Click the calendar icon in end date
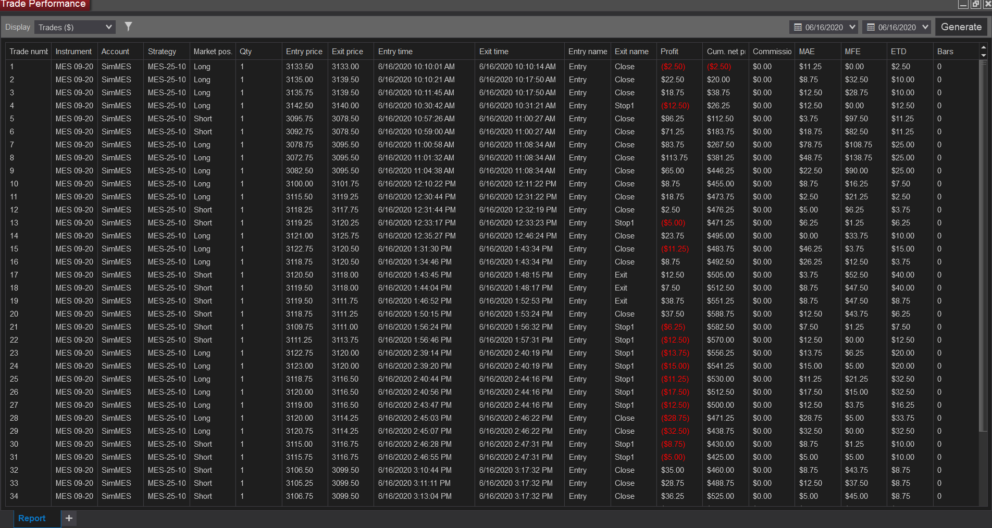The image size is (992, 528). 871,27
